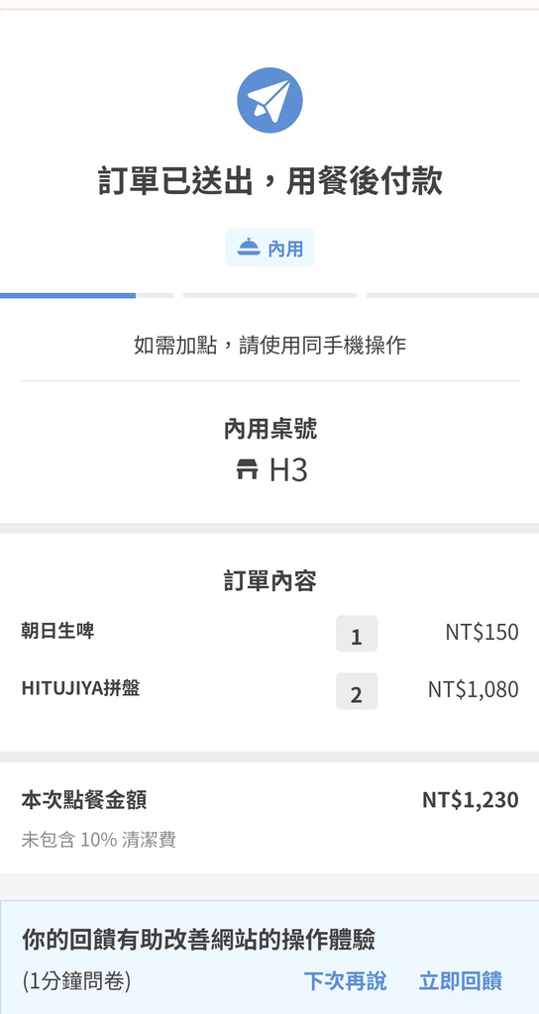This screenshot has height=1014, width=539.
Task: Click the third progress bar segment
Action: pos(452,295)
